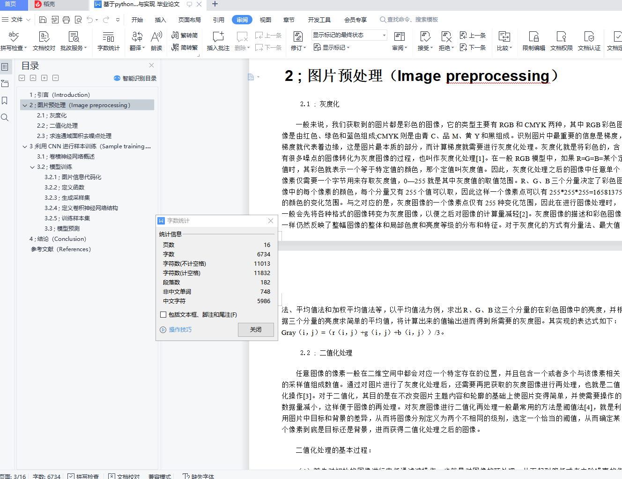Viewport: 622px width, 479px height.
Task: Switch to the 章节 ribbon tab
Action: pyautogui.click(x=289, y=20)
